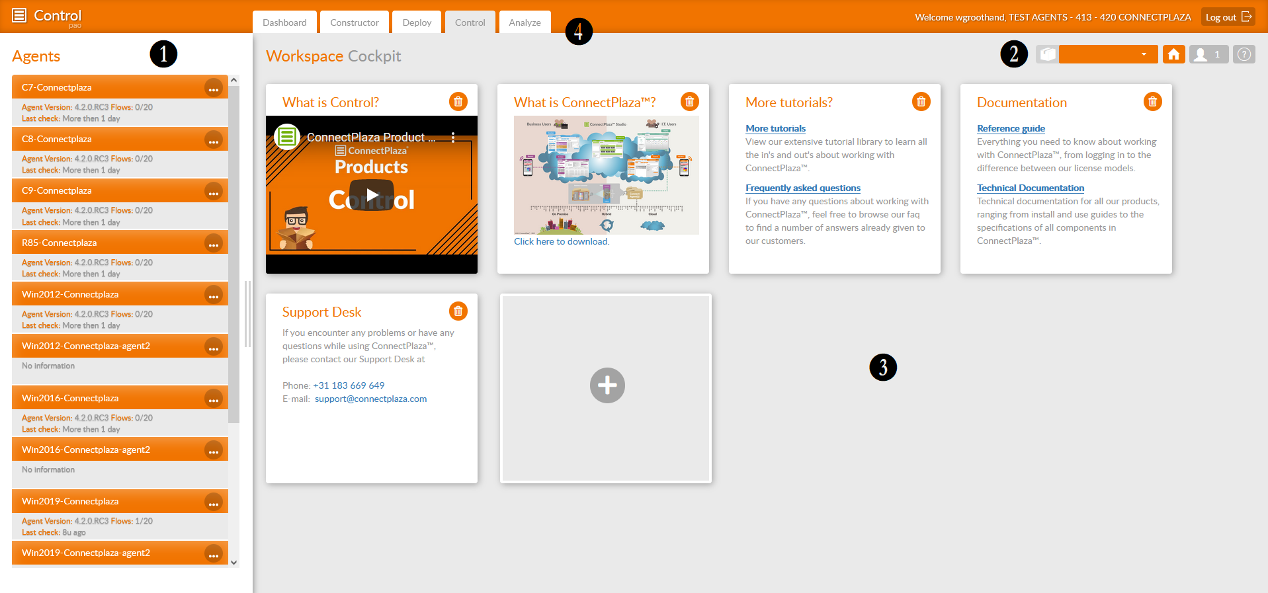Click the ConnectPlaza architecture diagram thumbnail
Viewport: 1268px width, 593px height.
(x=606, y=175)
